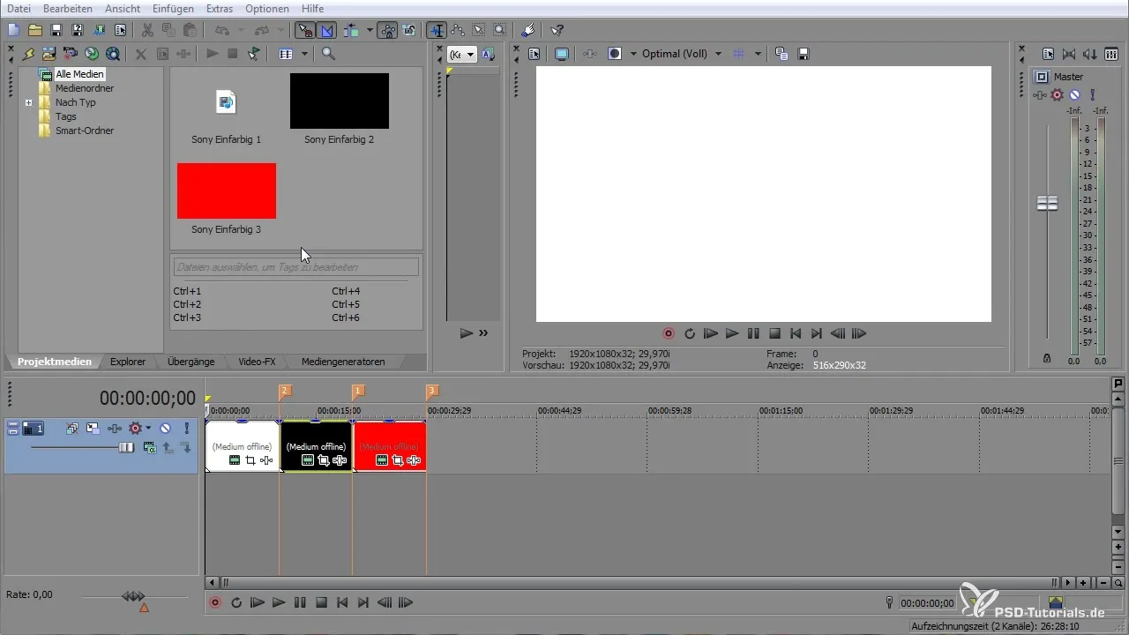Click the generated media icon on white clip
The width and height of the screenshot is (1129, 635).
tap(234, 460)
